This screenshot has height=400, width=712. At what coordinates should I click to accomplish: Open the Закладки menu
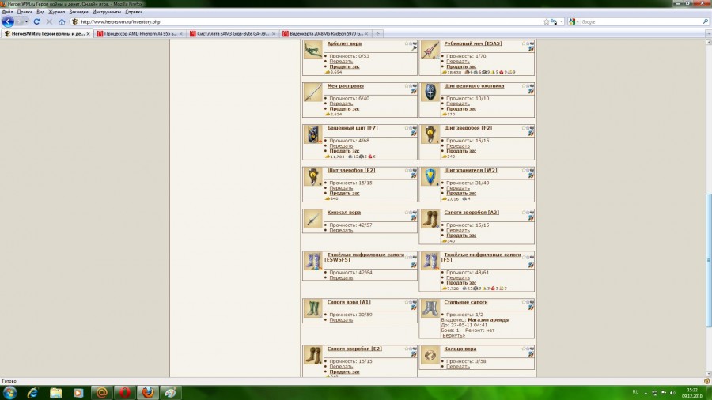pyautogui.click(x=78, y=12)
